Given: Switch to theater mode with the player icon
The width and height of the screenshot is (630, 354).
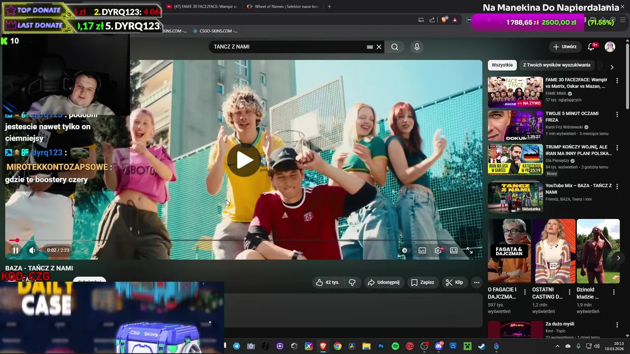Looking at the screenshot, I should (x=454, y=250).
